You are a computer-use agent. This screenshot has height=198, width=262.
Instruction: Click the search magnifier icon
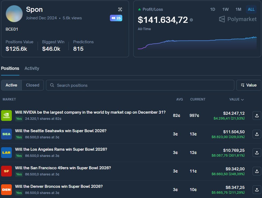tap(52, 85)
